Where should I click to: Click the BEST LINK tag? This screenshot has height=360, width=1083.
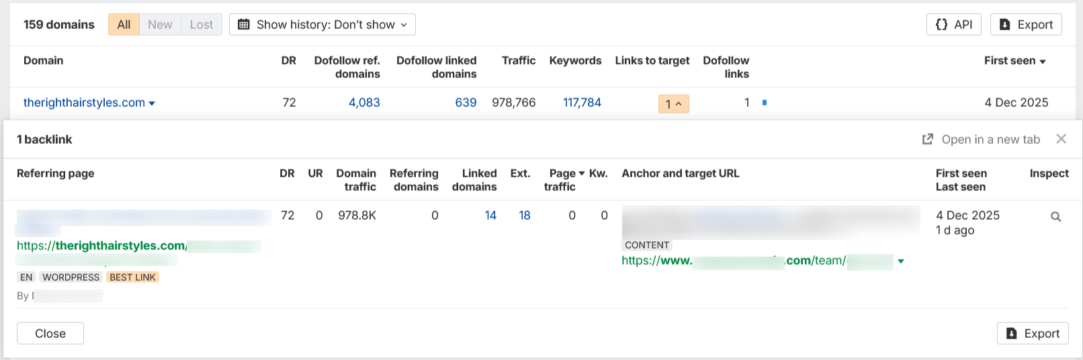[132, 277]
